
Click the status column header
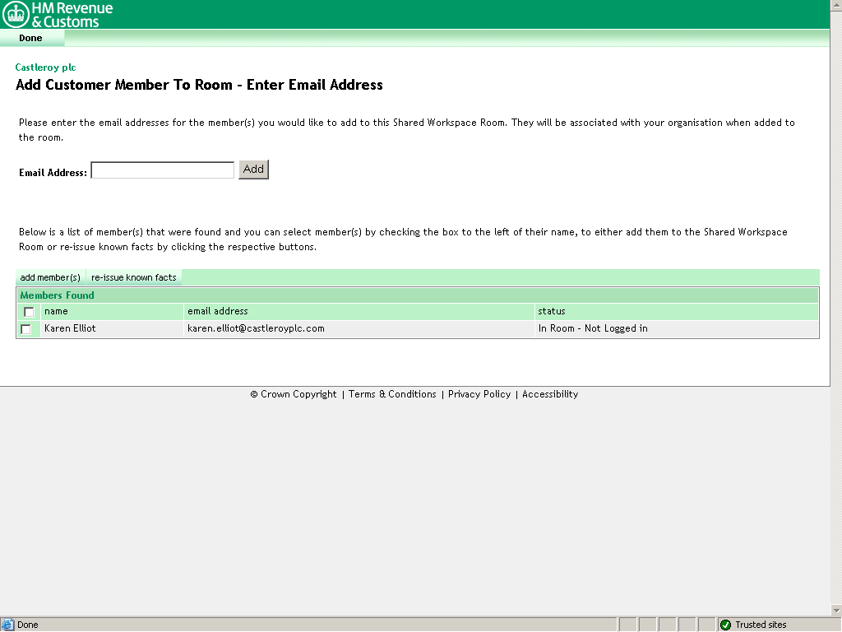click(x=552, y=311)
